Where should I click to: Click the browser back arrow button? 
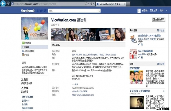click(3, 3)
